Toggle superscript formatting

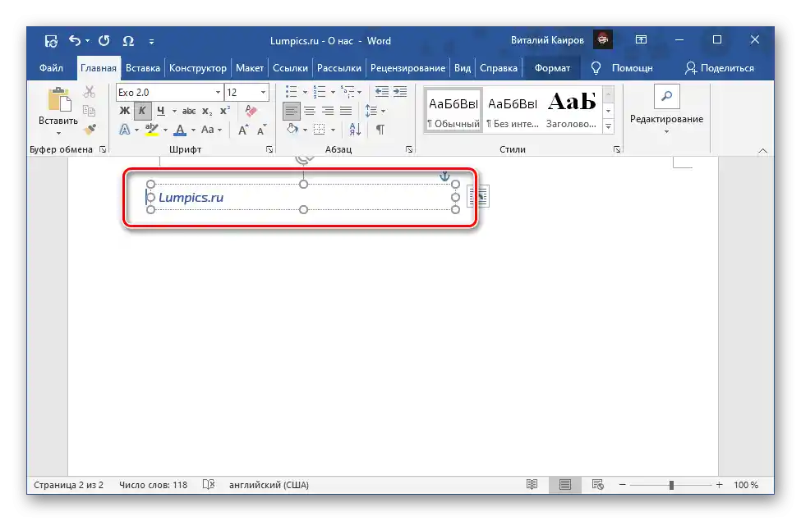click(225, 111)
